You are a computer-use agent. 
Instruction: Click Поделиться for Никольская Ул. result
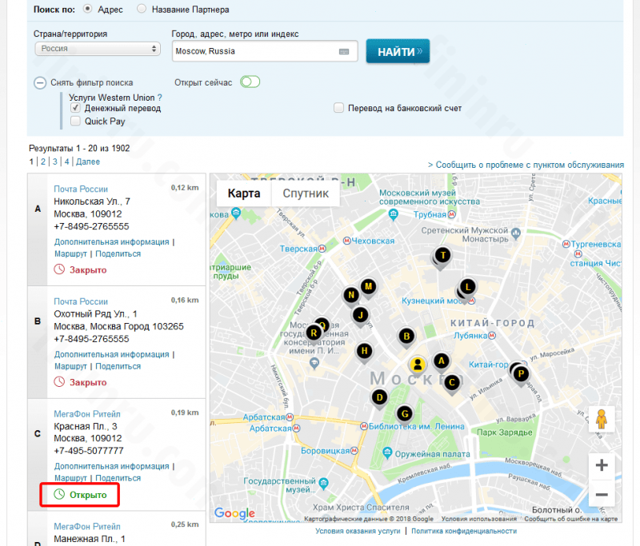pyautogui.click(x=118, y=253)
